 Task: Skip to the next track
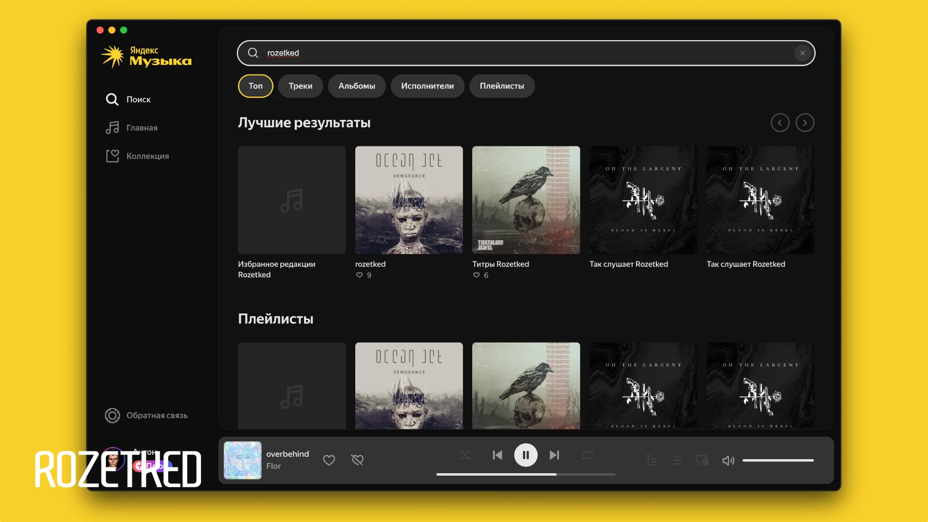point(554,455)
